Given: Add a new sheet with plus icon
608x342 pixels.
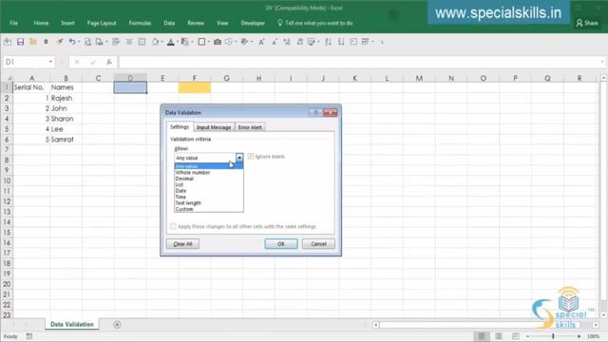Looking at the screenshot, I should click(117, 325).
